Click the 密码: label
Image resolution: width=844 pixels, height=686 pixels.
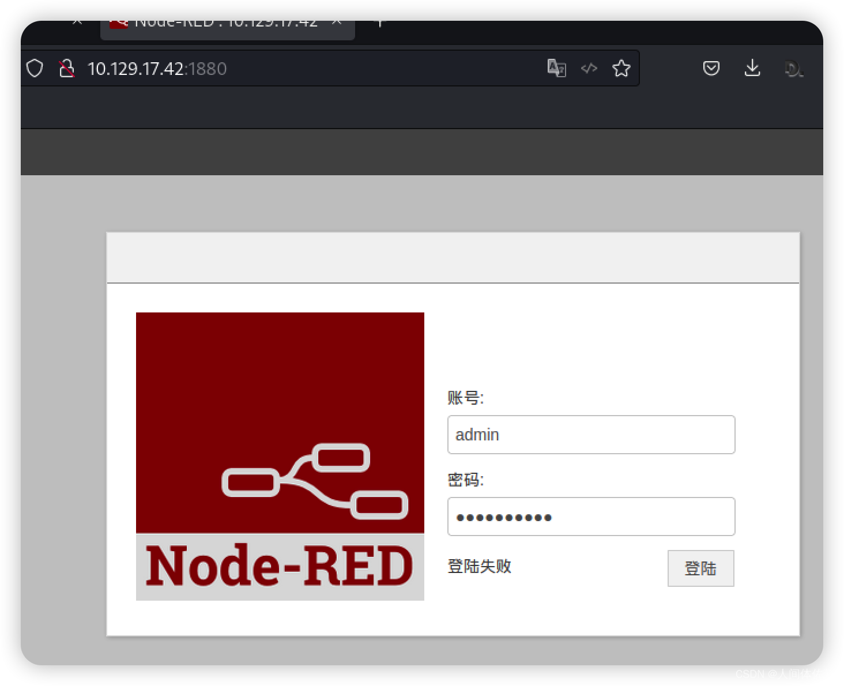coord(466,480)
